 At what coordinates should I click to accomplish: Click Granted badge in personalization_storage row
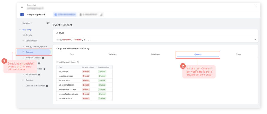click(x=102, y=94)
